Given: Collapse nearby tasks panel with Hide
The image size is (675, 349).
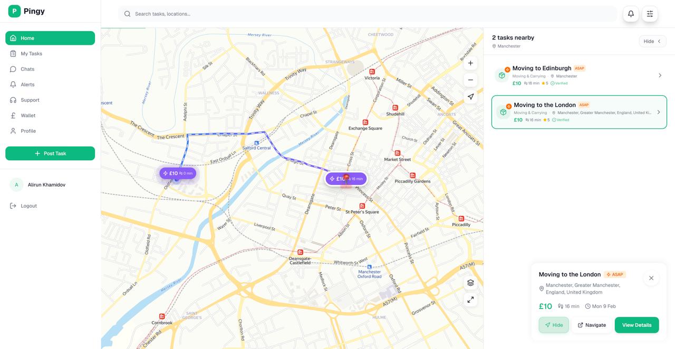Looking at the screenshot, I should (652, 41).
